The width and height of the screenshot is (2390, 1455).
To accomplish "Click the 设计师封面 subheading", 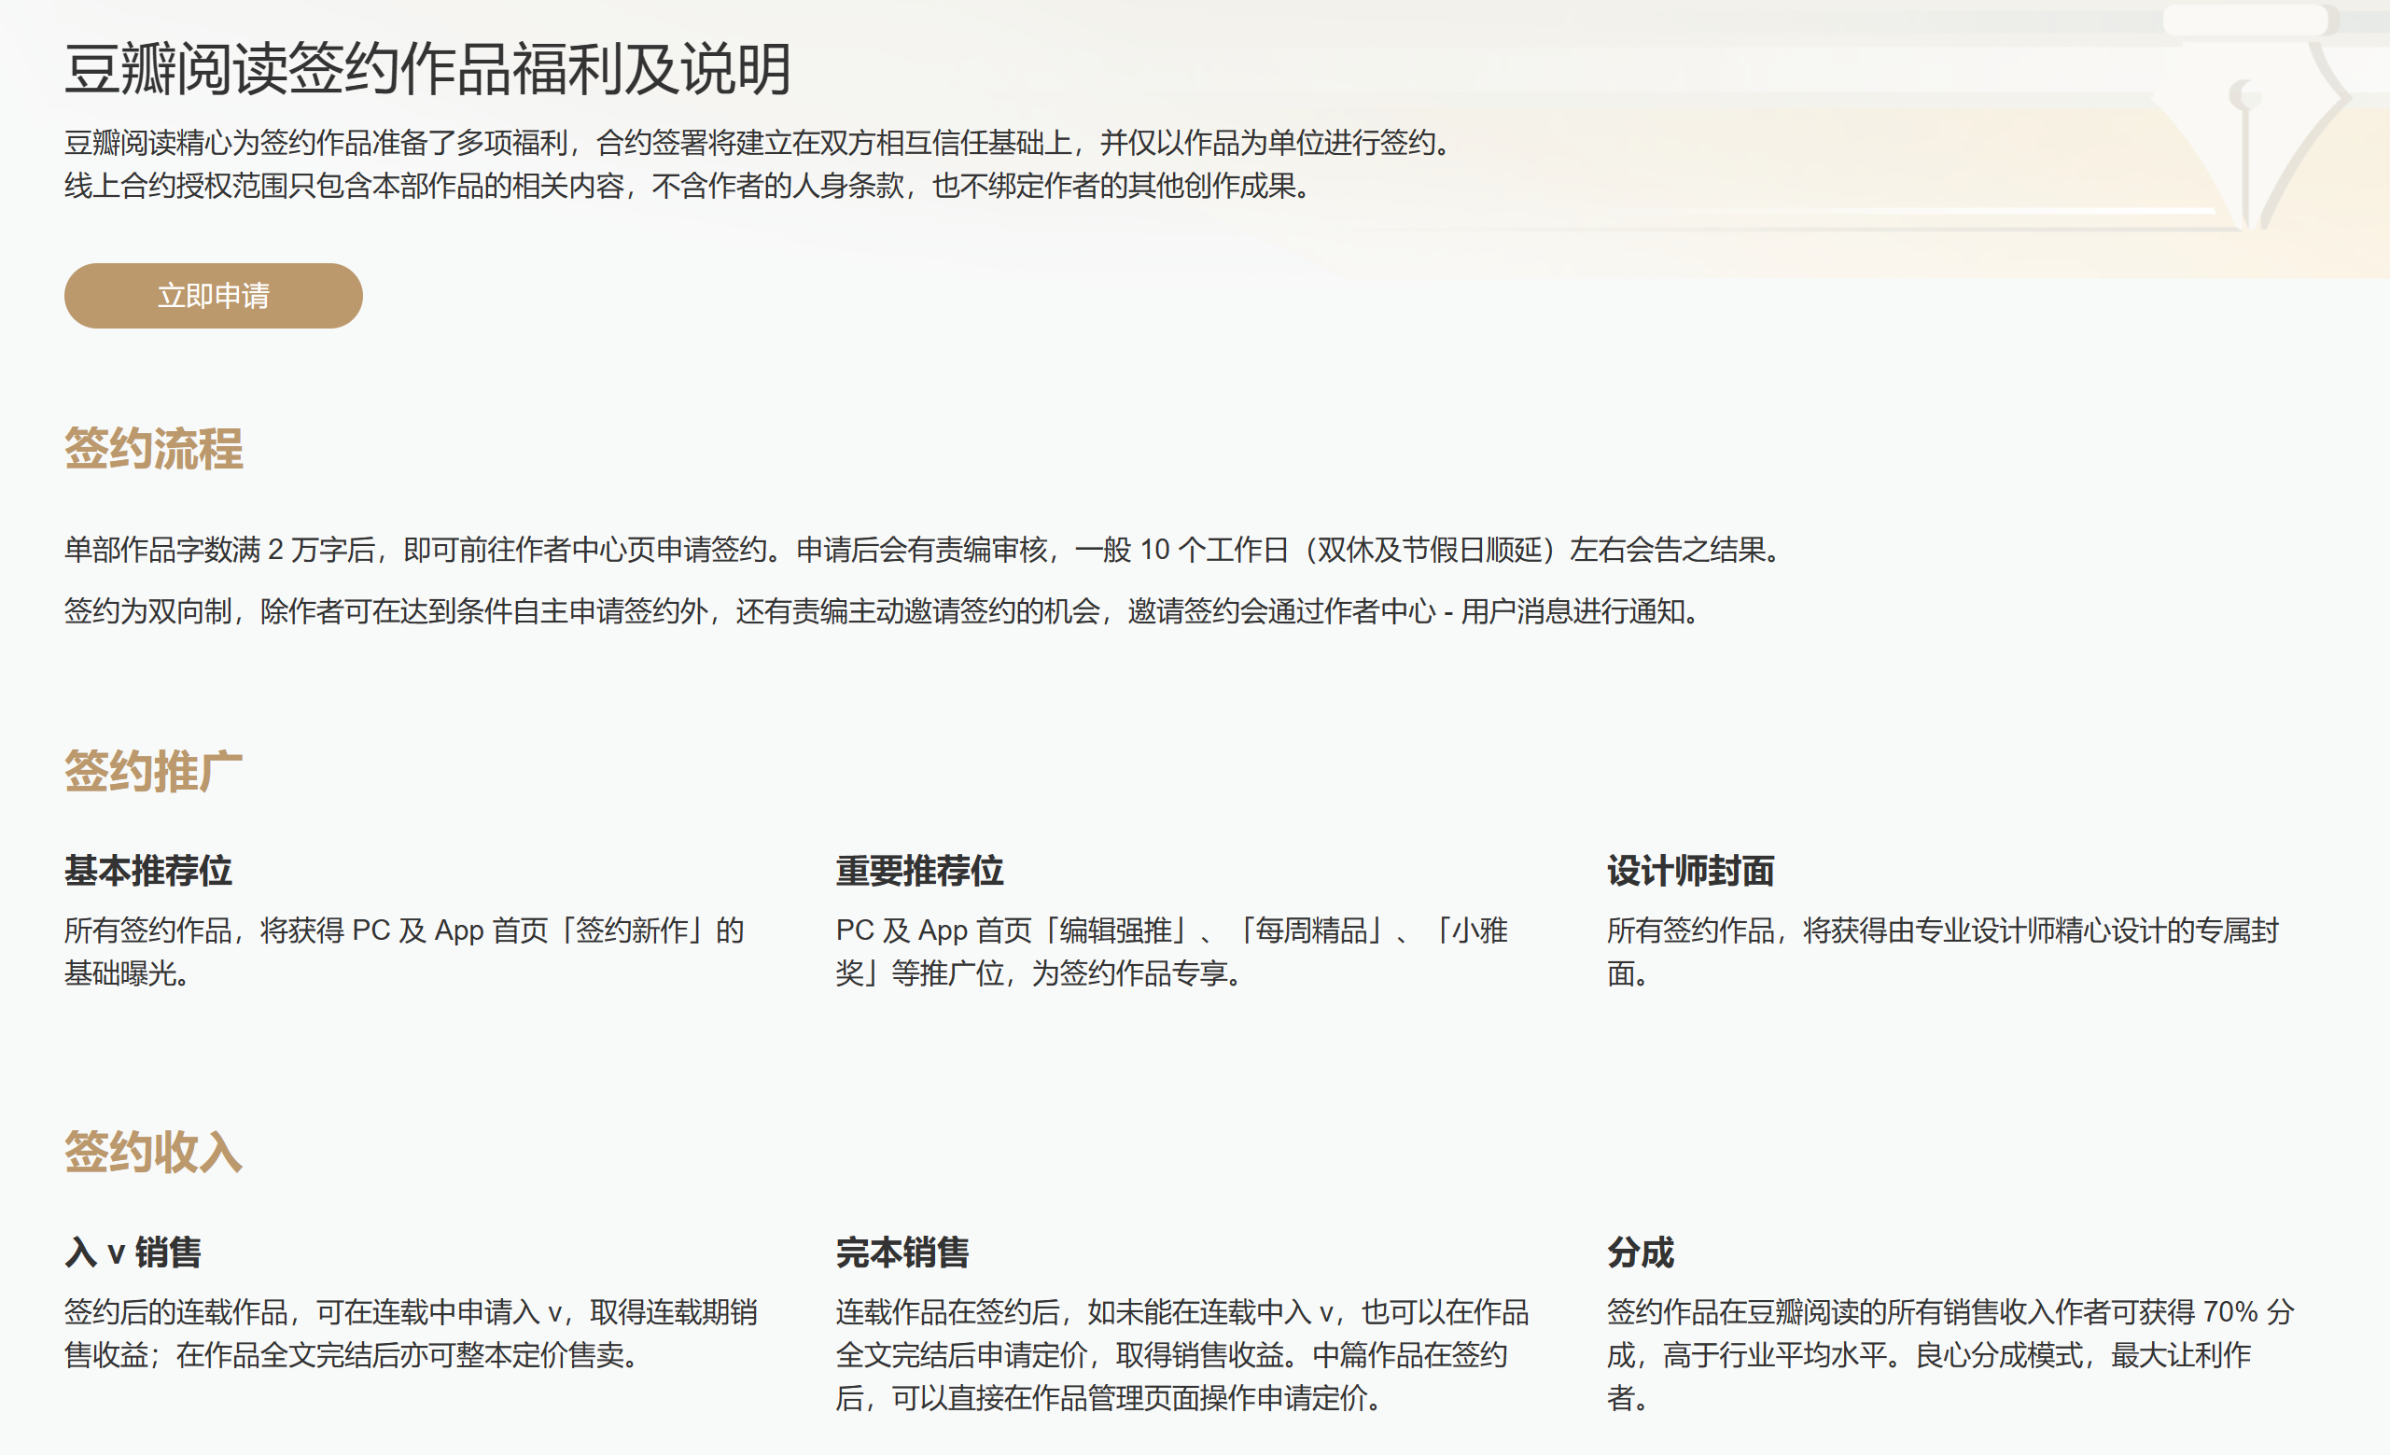I will pos(1690,870).
